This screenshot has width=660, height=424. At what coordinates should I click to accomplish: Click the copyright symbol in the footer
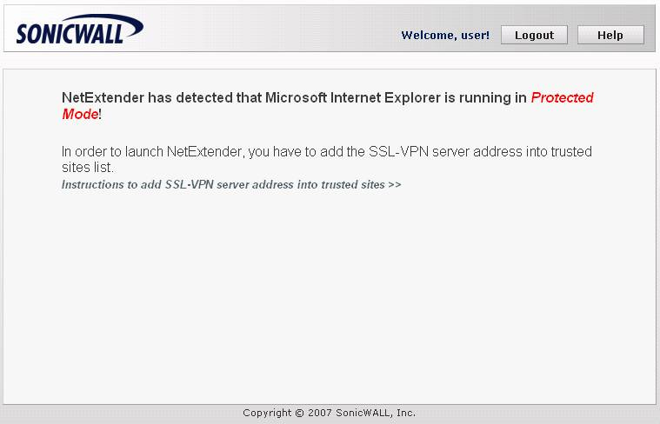pyautogui.click(x=299, y=413)
